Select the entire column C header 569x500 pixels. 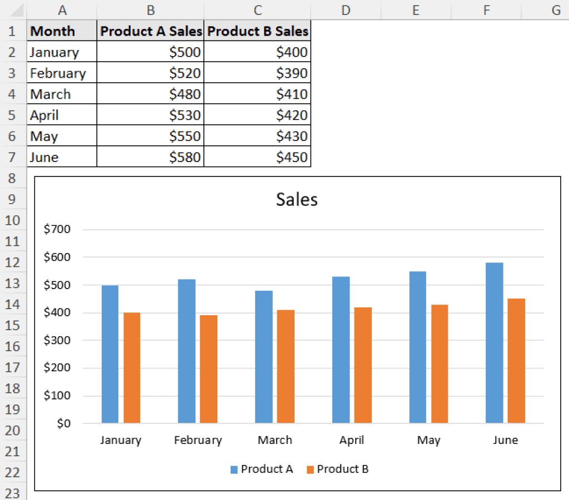(257, 9)
